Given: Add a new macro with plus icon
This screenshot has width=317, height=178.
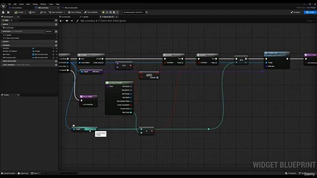Looking at the screenshot, I should [x=56, y=42].
